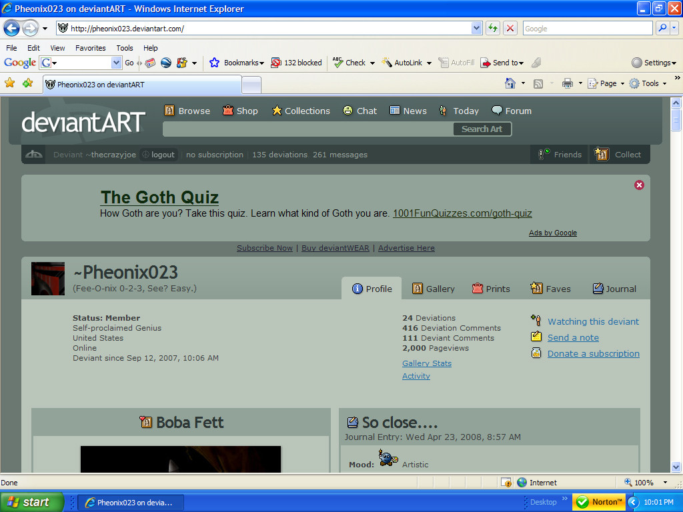Click the Subscribe Now link
Viewport: 683px width, 512px height.
[x=264, y=248]
